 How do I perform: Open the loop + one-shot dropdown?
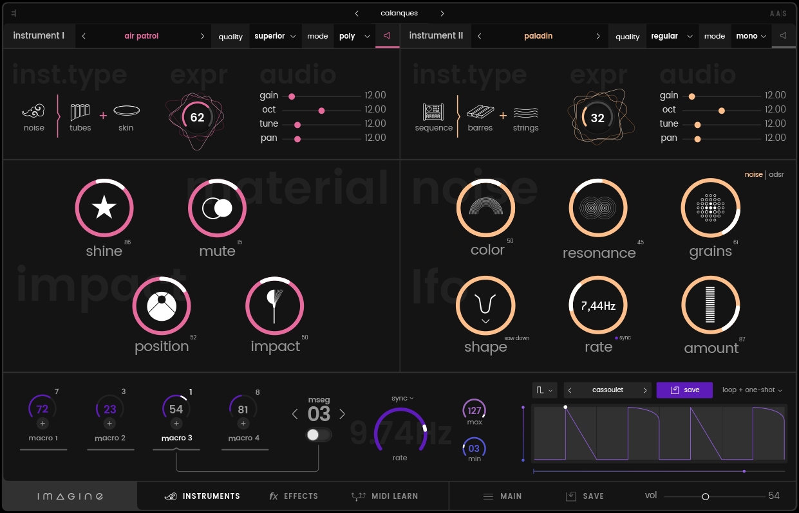tap(752, 390)
